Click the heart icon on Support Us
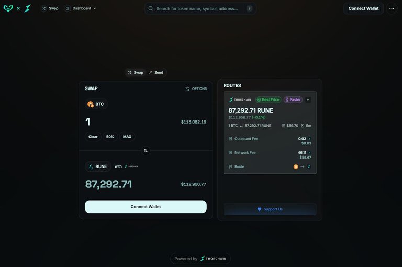Viewport: 402px width, 267px height. point(259,209)
